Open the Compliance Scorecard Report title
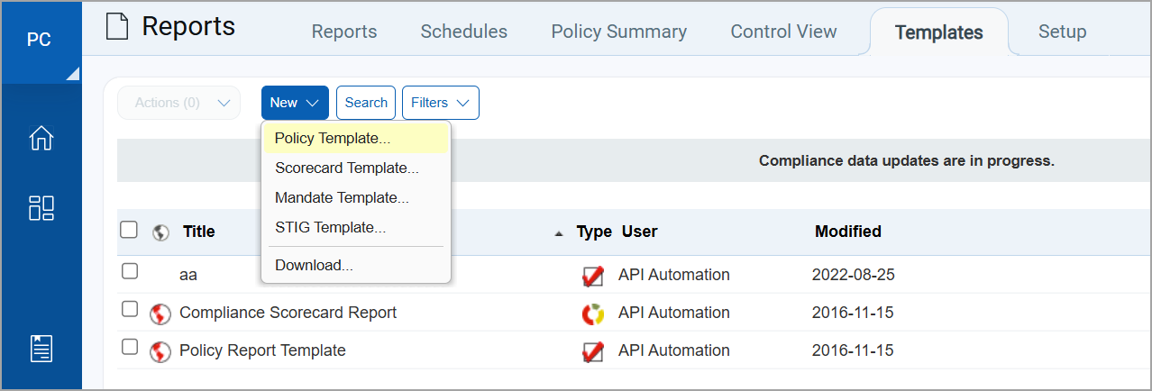The image size is (1152, 391). 288,313
